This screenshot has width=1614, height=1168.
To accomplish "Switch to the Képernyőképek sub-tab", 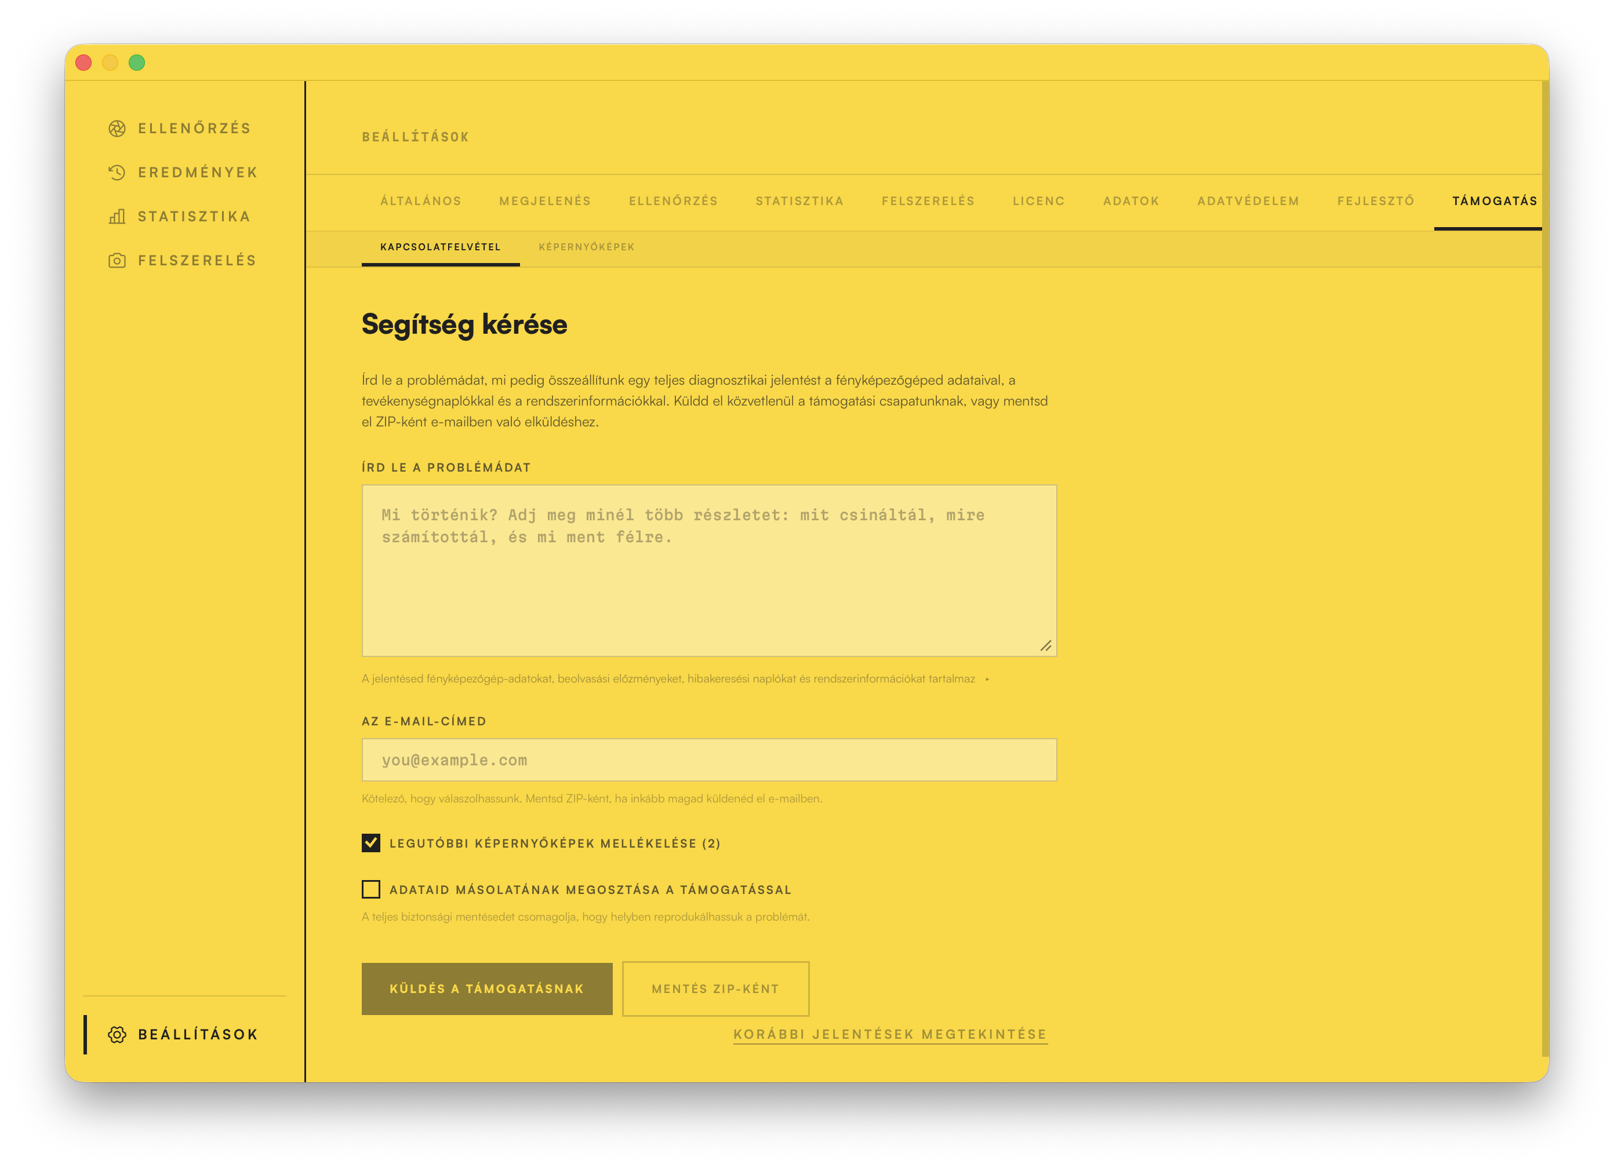I will pyautogui.click(x=586, y=247).
